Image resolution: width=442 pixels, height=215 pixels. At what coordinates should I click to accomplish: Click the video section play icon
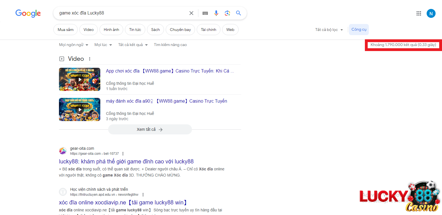(62, 59)
